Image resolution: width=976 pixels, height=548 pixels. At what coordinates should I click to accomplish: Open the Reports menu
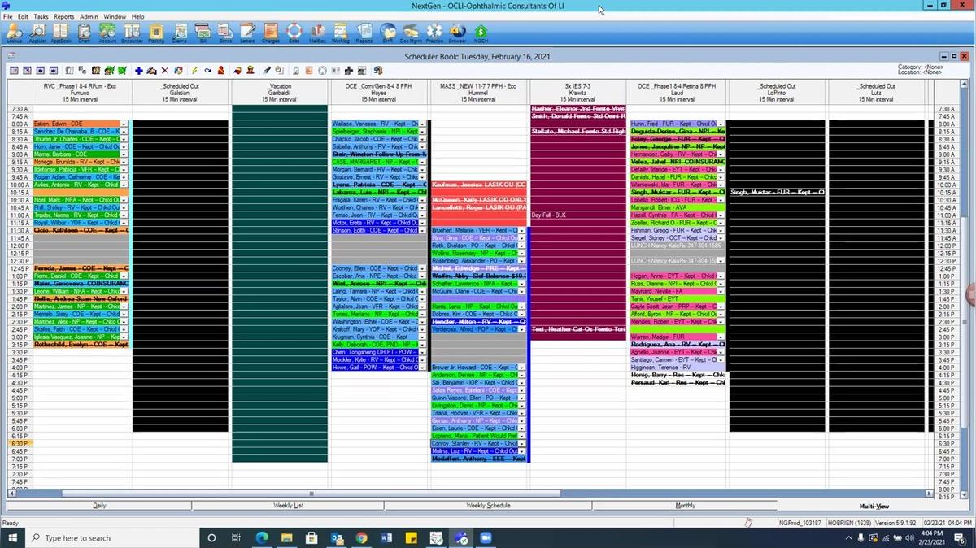pyautogui.click(x=63, y=16)
